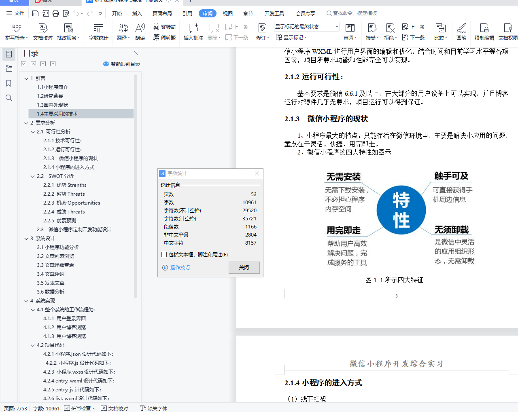
Task: Select the 画笔 pen tool
Action: pos(461,32)
